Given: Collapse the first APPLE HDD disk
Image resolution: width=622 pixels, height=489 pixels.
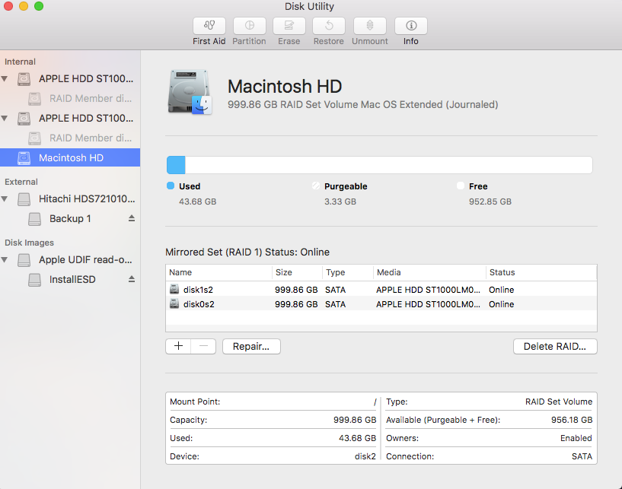Looking at the screenshot, I should (x=6, y=78).
